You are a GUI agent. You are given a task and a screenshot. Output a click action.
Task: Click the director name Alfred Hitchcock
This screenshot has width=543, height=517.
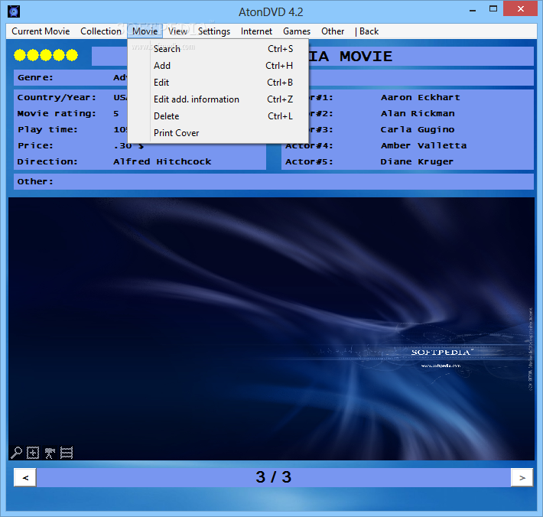tap(162, 161)
